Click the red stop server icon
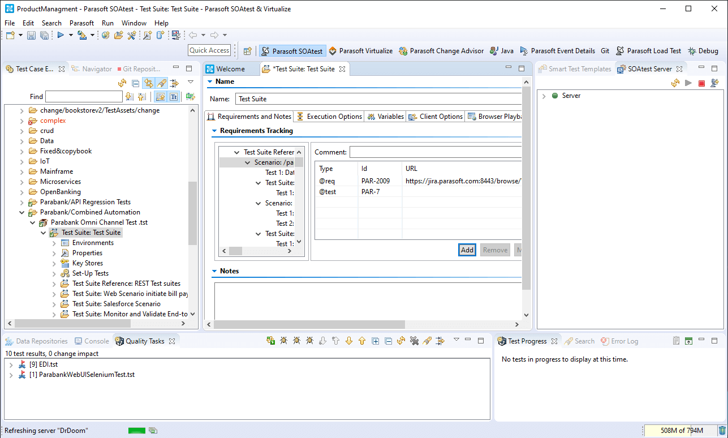The width and height of the screenshot is (728, 438). click(x=701, y=83)
